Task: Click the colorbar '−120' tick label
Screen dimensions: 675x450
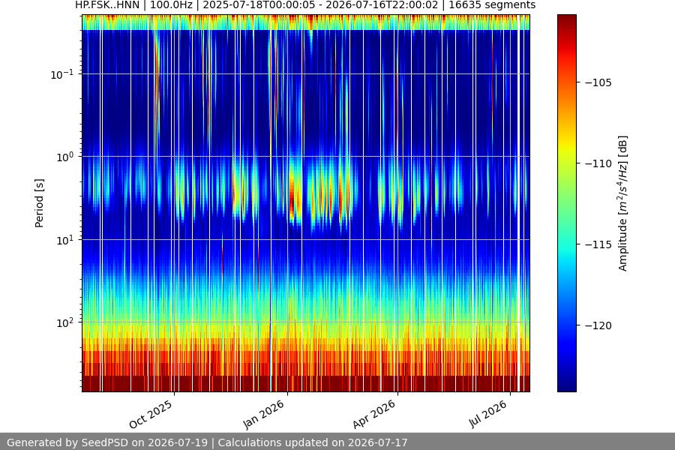Action: pyautogui.click(x=598, y=325)
